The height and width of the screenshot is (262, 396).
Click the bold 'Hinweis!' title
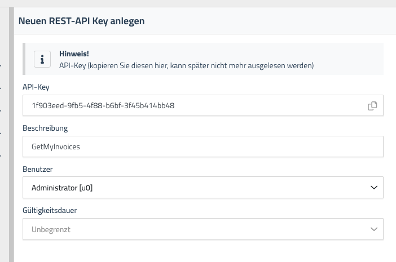coord(71,55)
